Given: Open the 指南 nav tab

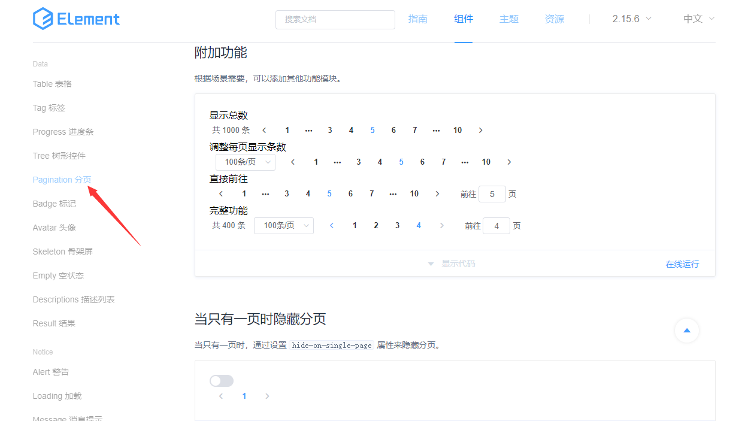Looking at the screenshot, I should pyautogui.click(x=418, y=19).
